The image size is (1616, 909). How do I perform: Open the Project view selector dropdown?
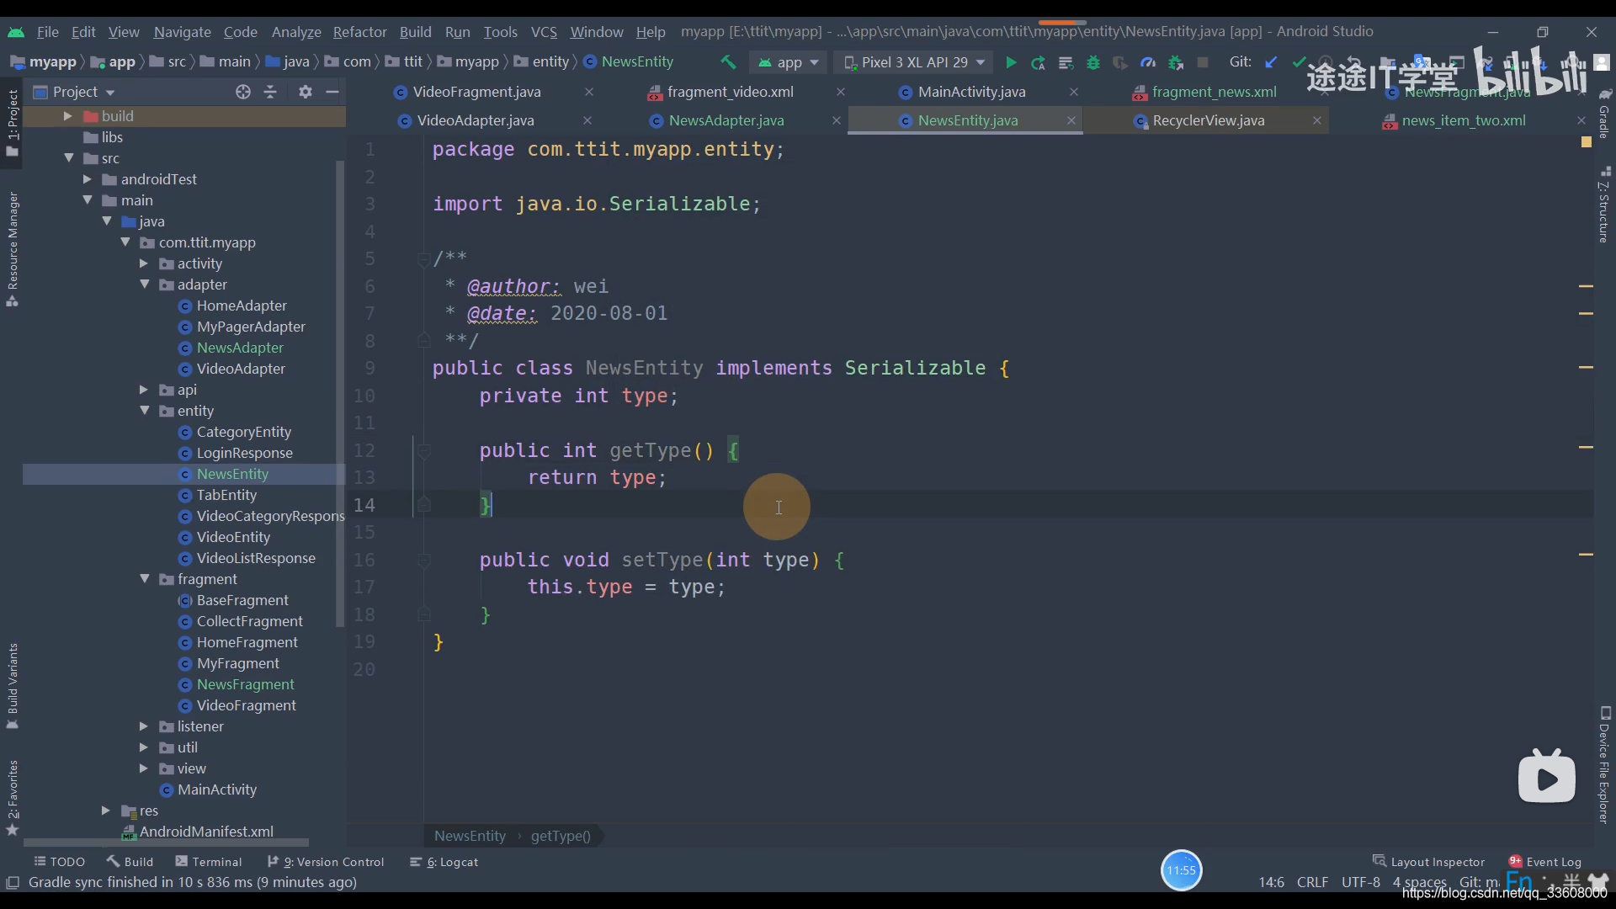74,92
